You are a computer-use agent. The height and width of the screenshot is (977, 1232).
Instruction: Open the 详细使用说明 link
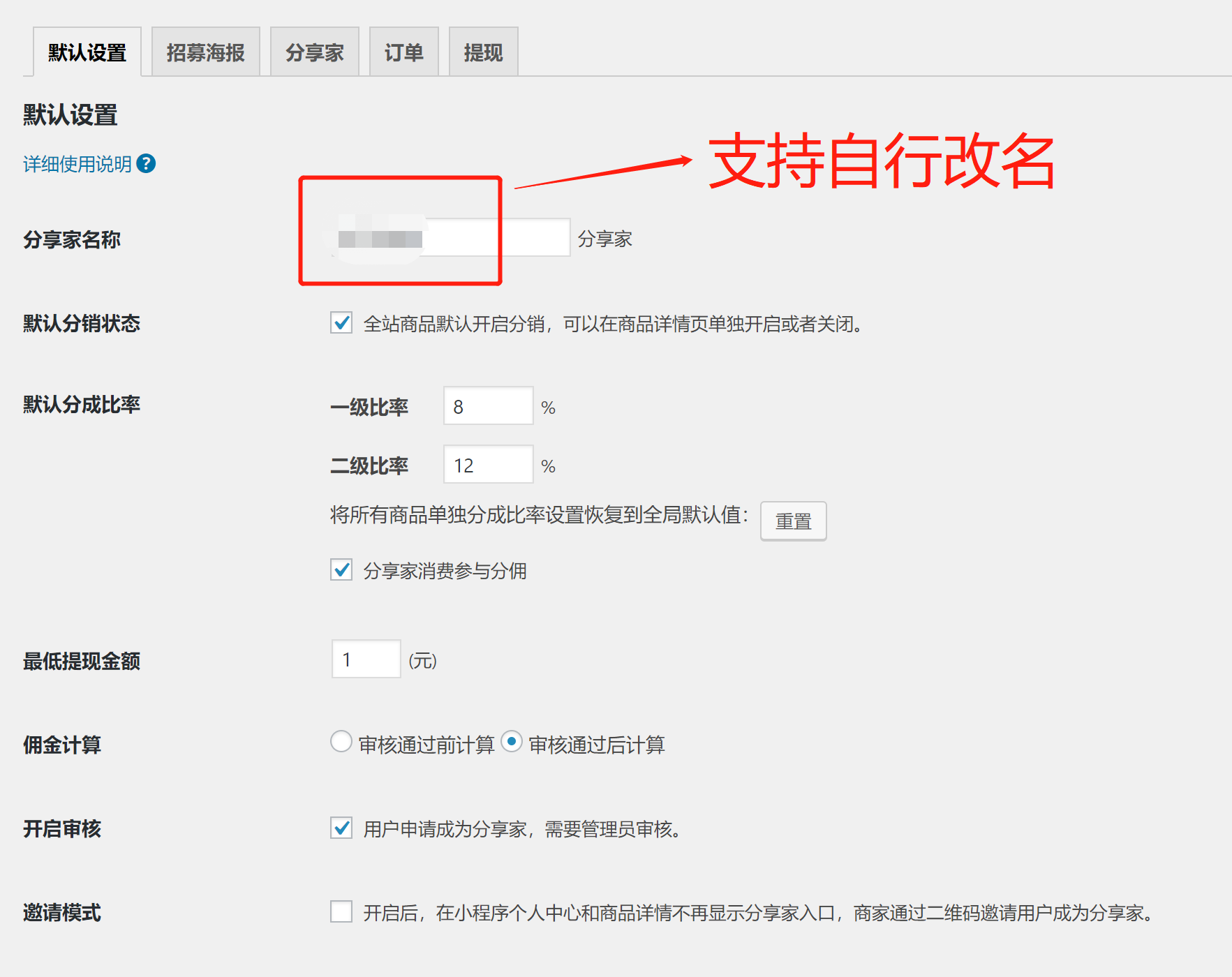point(77,164)
